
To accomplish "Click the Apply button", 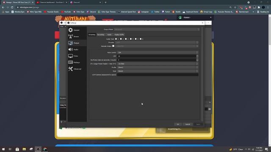I will 198,124.
